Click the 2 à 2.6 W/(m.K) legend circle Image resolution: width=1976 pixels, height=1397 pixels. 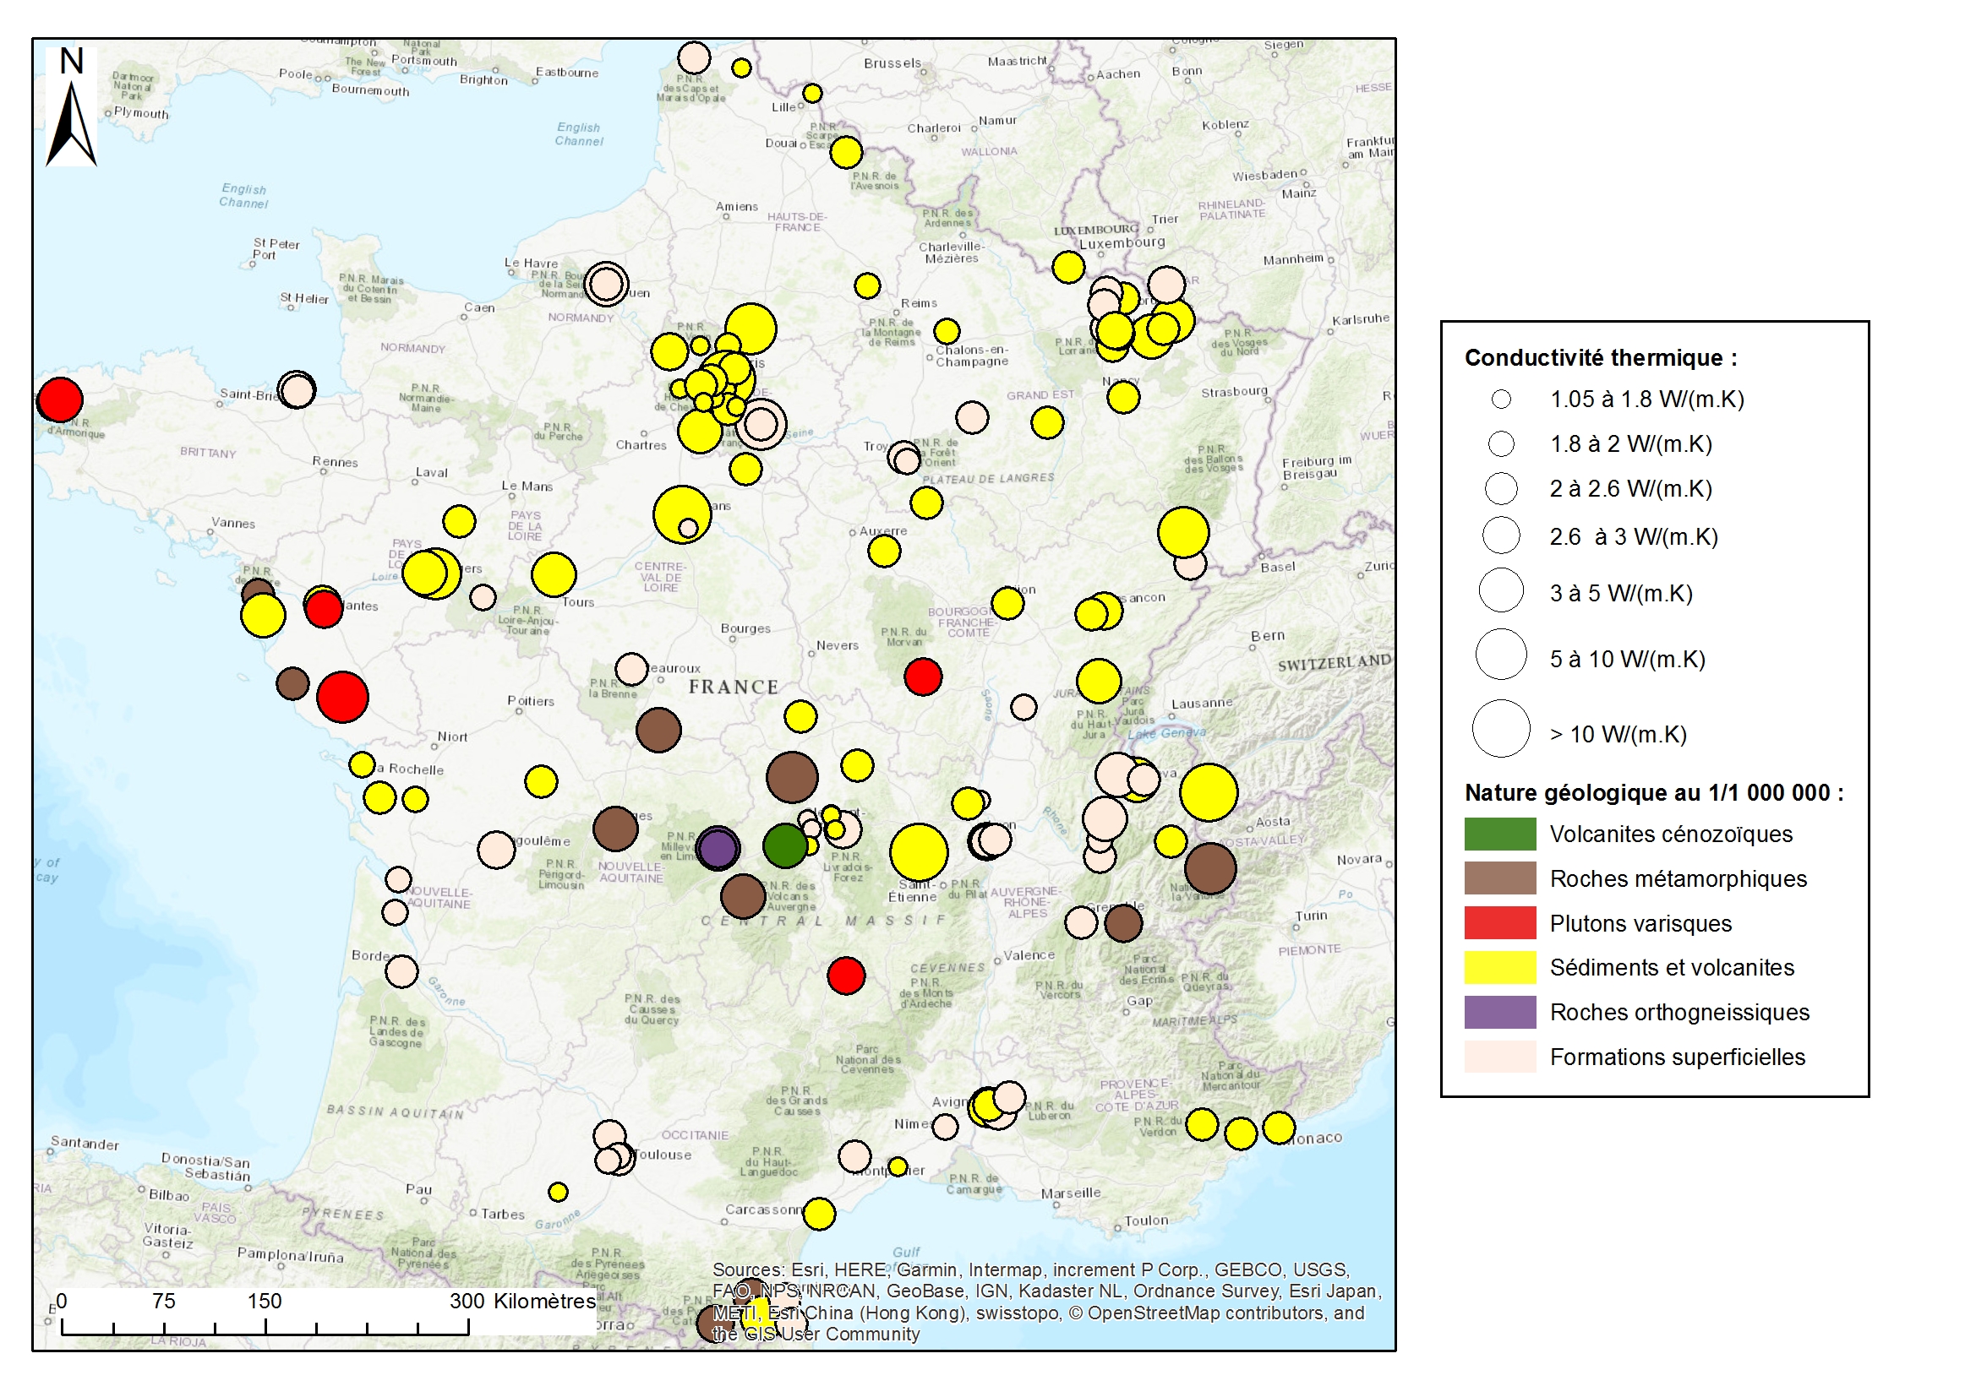click(1501, 488)
